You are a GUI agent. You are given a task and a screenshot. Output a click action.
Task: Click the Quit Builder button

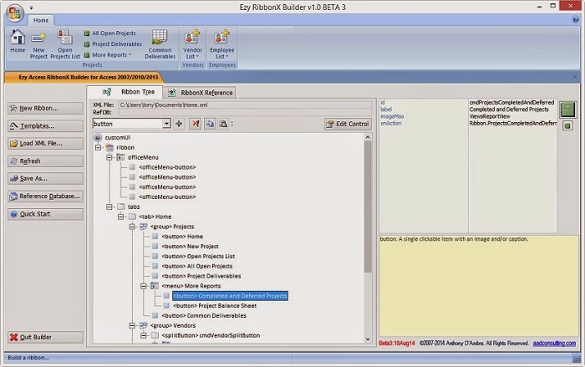[45, 337]
